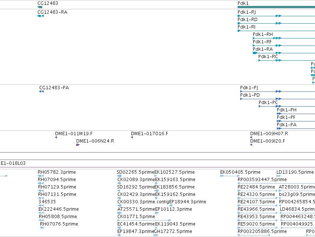Select transcript Pdk1-RD label
Viewport: 315px width, 237px height.
(x=248, y=20)
